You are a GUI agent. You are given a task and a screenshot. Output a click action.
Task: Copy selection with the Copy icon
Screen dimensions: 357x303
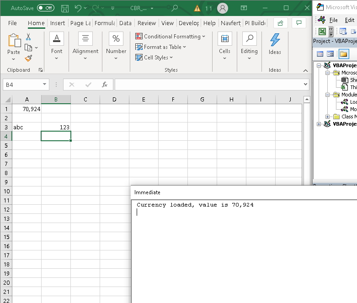[28, 48]
